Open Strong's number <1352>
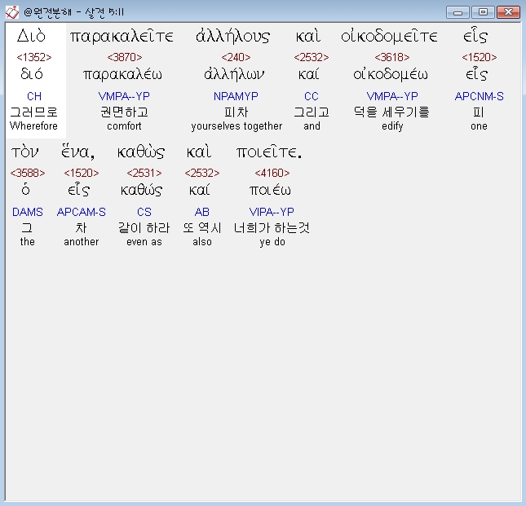Screen dimensions: 526x506 (x=34, y=57)
